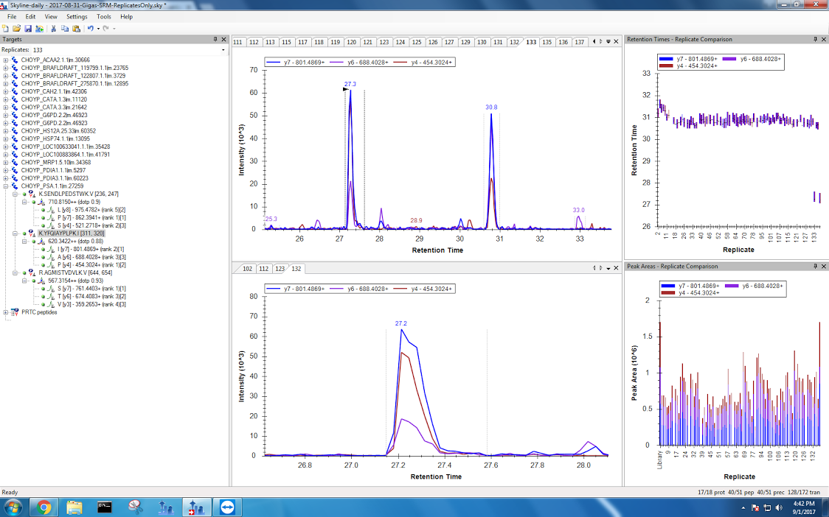Image resolution: width=829 pixels, height=517 pixels.
Task: Open Chrome from the Windows taskbar
Action: (x=44, y=507)
